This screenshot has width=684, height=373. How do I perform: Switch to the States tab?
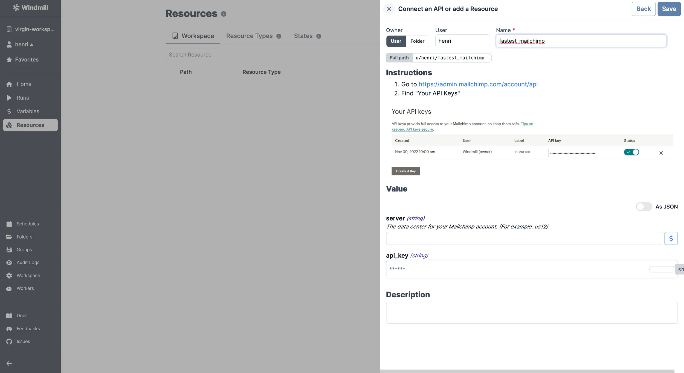pyautogui.click(x=303, y=36)
